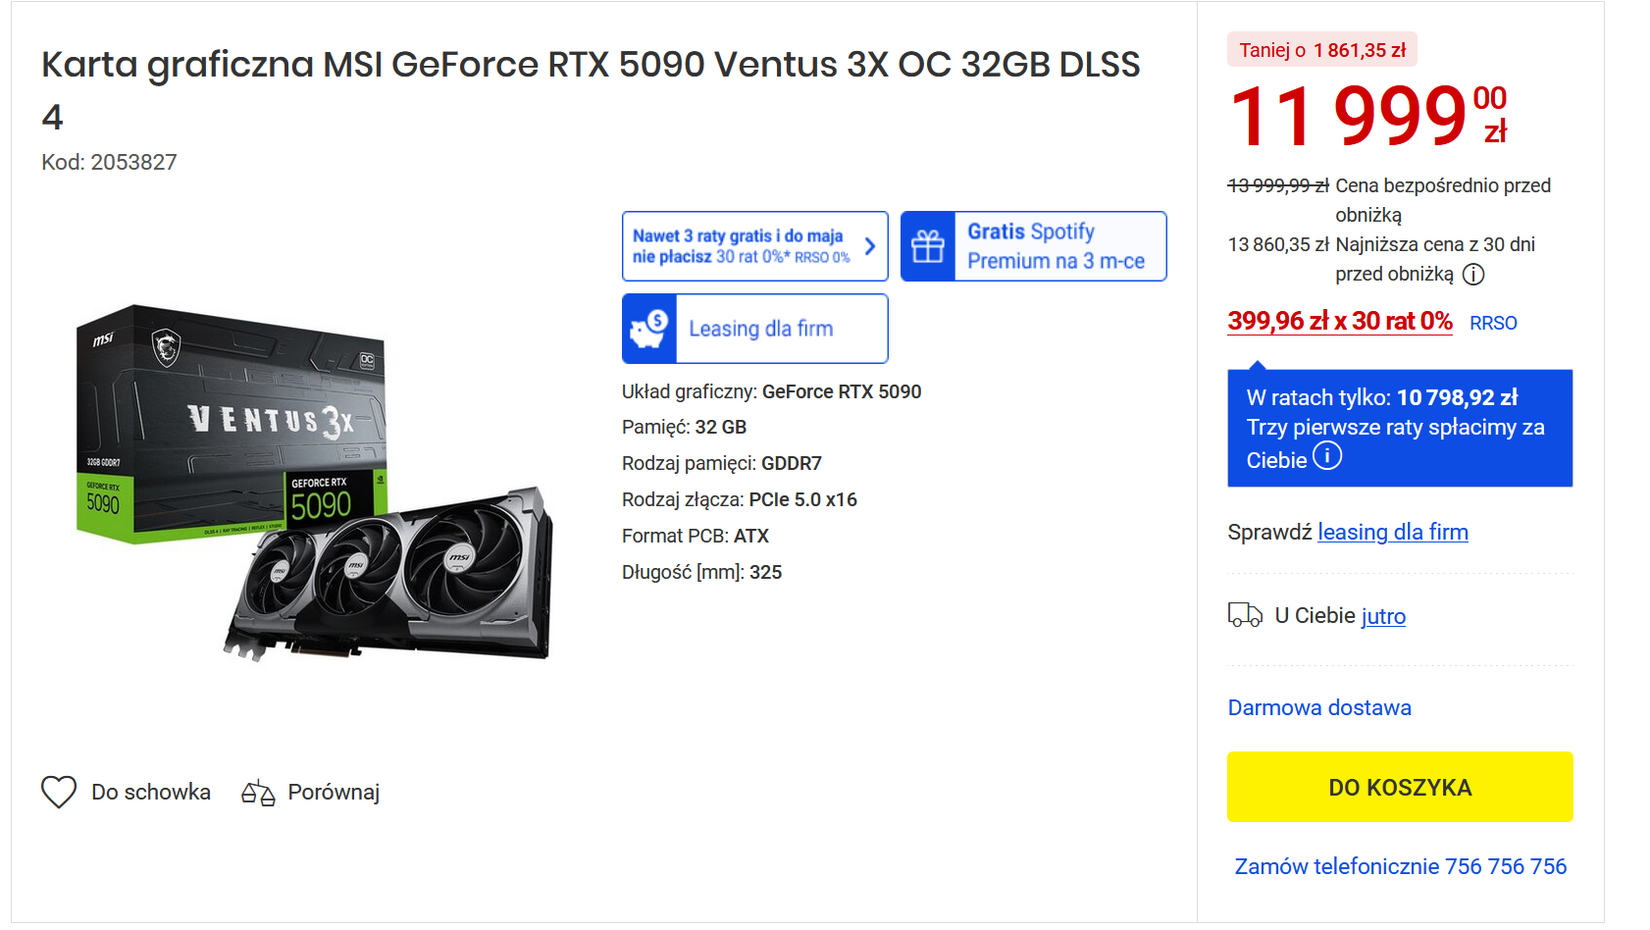Image resolution: width=1650 pixels, height=930 pixels.
Task: Click the jutro delivery link
Action: tap(1383, 616)
